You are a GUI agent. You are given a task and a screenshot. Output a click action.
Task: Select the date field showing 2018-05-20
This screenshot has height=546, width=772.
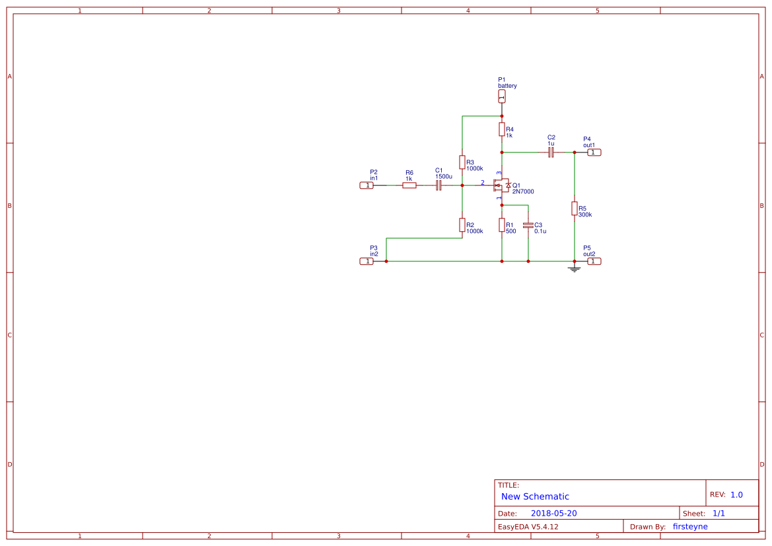pos(555,513)
